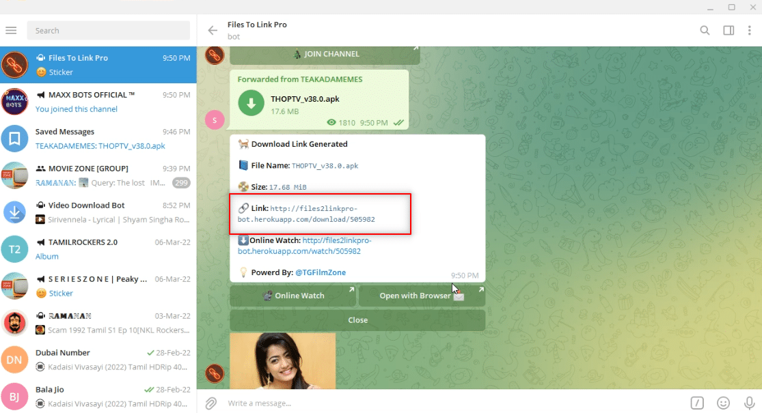The height and width of the screenshot is (413, 762).
Task: Click the Search chats field
Action: pyautogui.click(x=109, y=31)
